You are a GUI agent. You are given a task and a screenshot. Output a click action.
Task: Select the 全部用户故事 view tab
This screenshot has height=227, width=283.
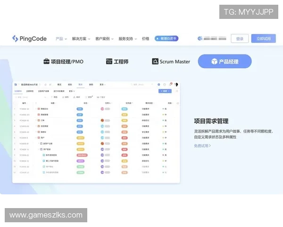pos(43,91)
